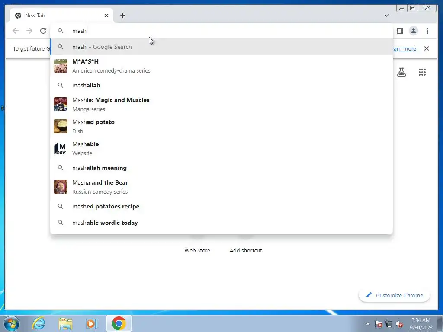Open Windows Explorer from the taskbar
The width and height of the screenshot is (443, 332).
click(65, 323)
